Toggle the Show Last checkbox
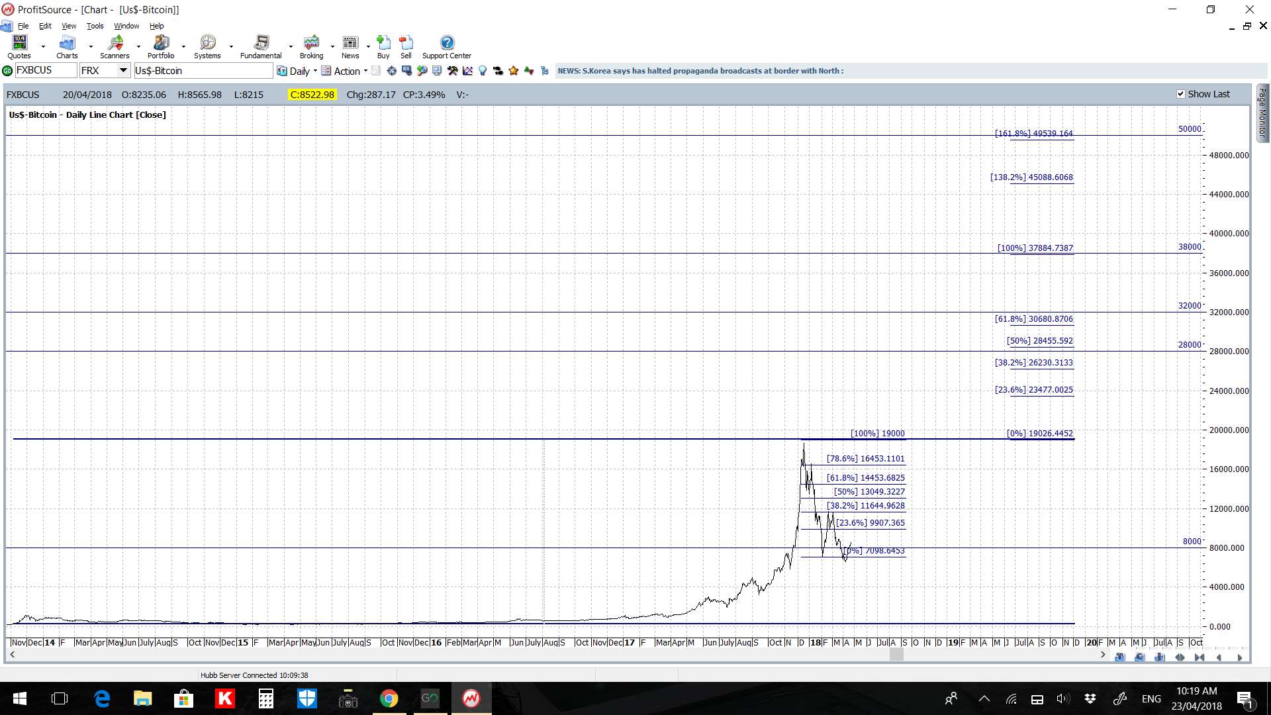The height and width of the screenshot is (715, 1271). tap(1180, 94)
